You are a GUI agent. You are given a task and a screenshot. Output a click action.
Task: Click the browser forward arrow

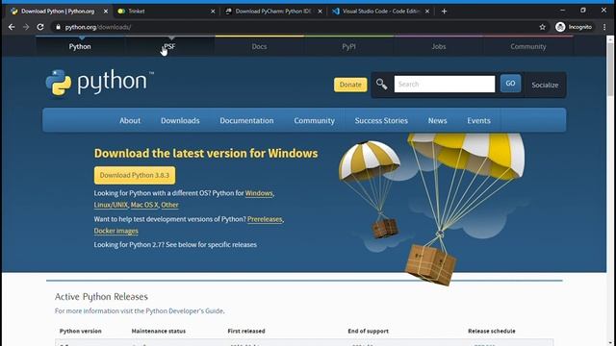tap(26, 27)
